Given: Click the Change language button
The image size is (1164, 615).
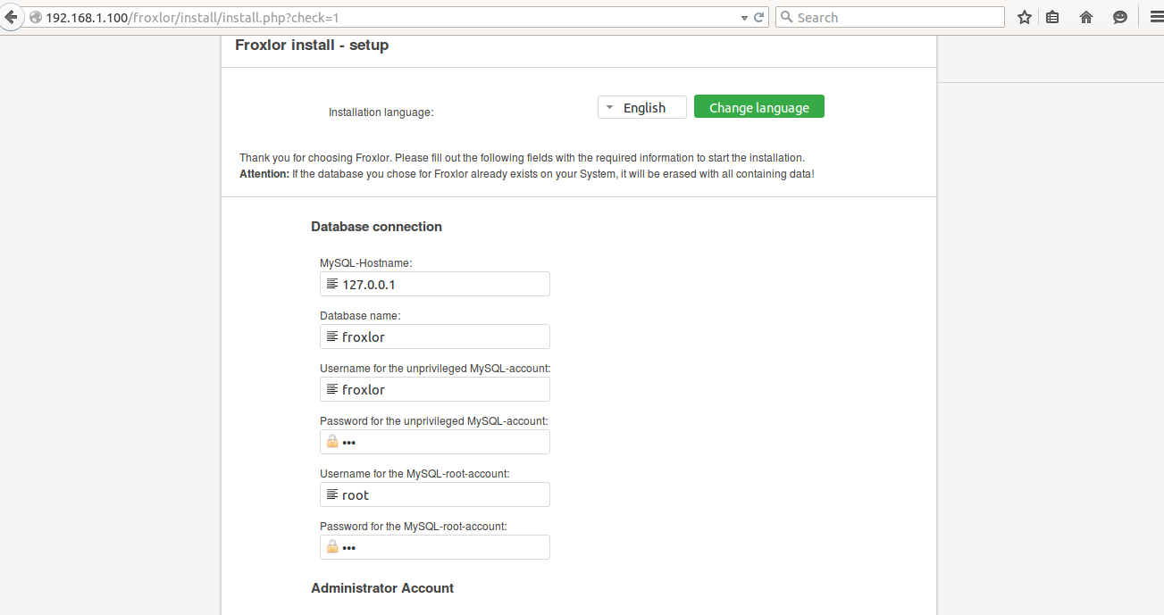Looking at the screenshot, I should [759, 107].
